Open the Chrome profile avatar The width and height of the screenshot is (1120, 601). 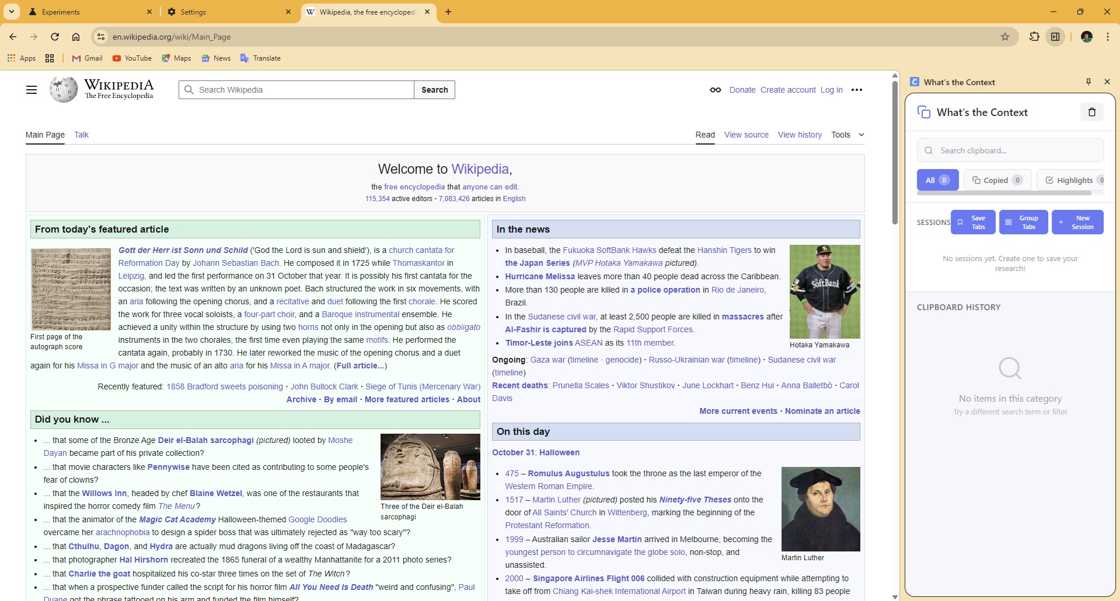pyautogui.click(x=1086, y=37)
